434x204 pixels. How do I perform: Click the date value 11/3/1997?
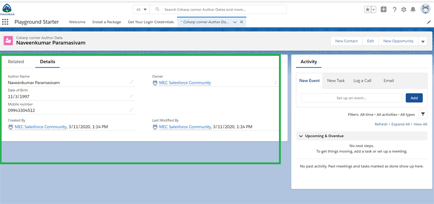pos(19,97)
